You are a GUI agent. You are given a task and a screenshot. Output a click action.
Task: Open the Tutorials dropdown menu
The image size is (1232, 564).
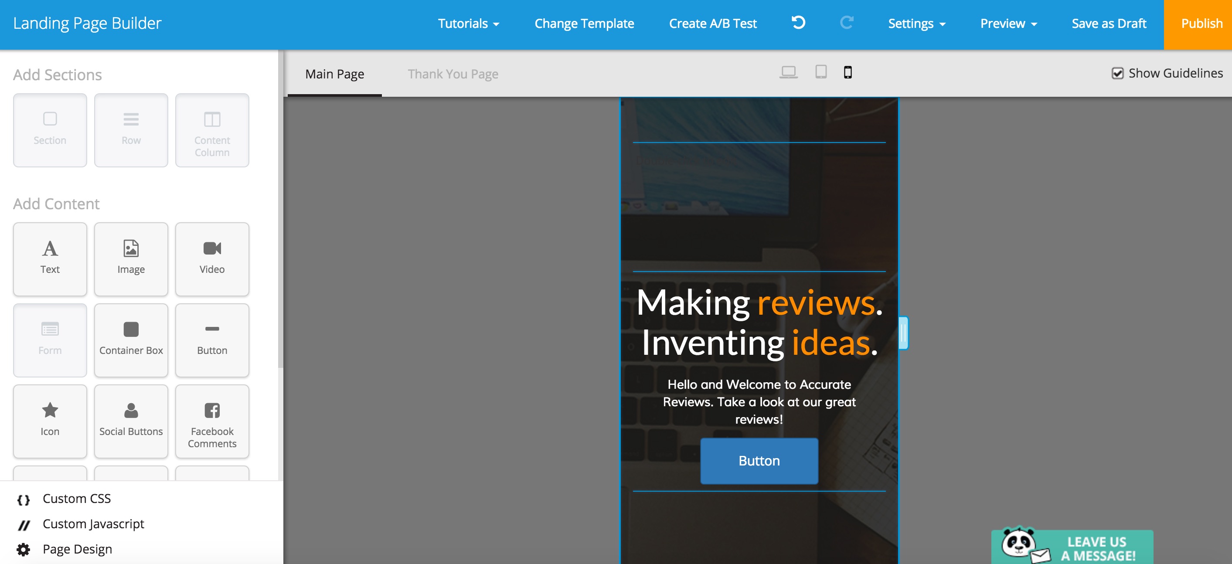tap(468, 24)
